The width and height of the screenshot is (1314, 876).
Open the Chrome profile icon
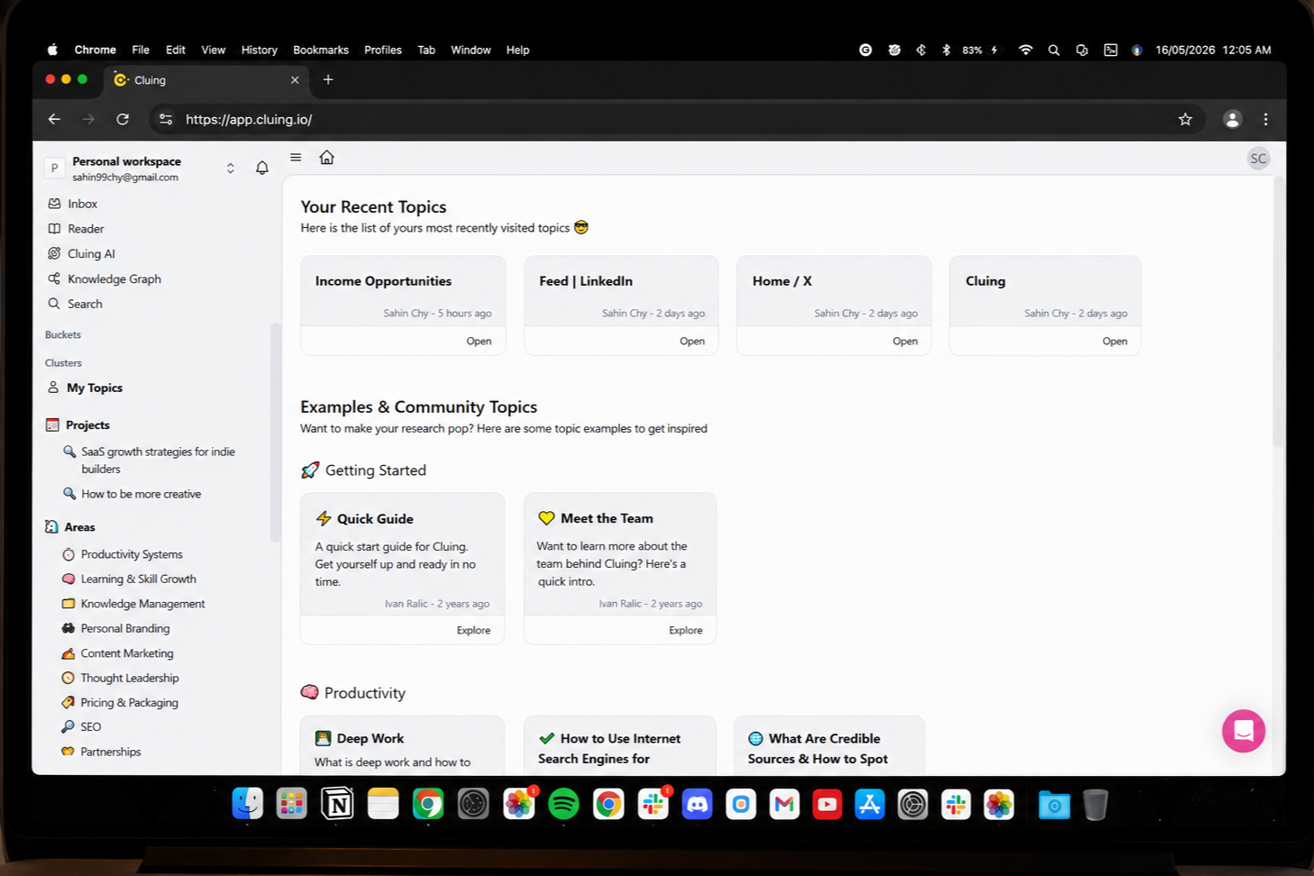coord(1232,119)
